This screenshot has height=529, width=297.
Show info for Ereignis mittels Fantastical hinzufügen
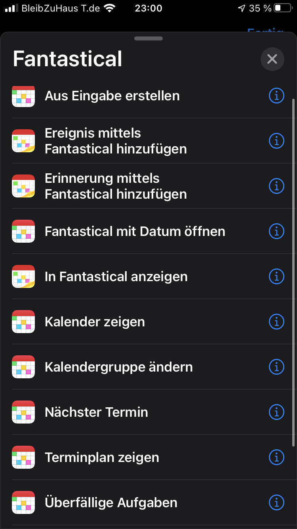pyautogui.click(x=276, y=141)
